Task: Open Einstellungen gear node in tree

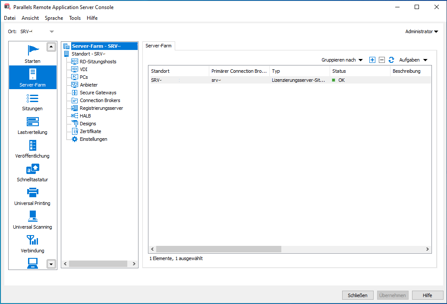Action: (74, 139)
